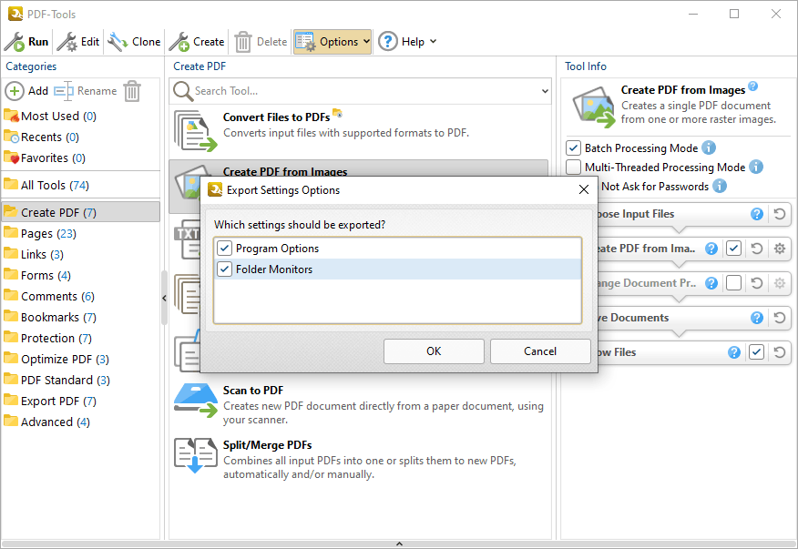Reset Create PDF from Ima.. step
Image resolution: width=798 pixels, height=549 pixels.
757,249
